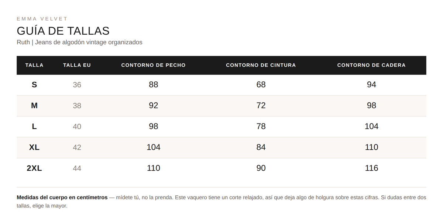Select the EMMA VELVET brand text
This screenshot has width=443, height=223.
click(42, 19)
